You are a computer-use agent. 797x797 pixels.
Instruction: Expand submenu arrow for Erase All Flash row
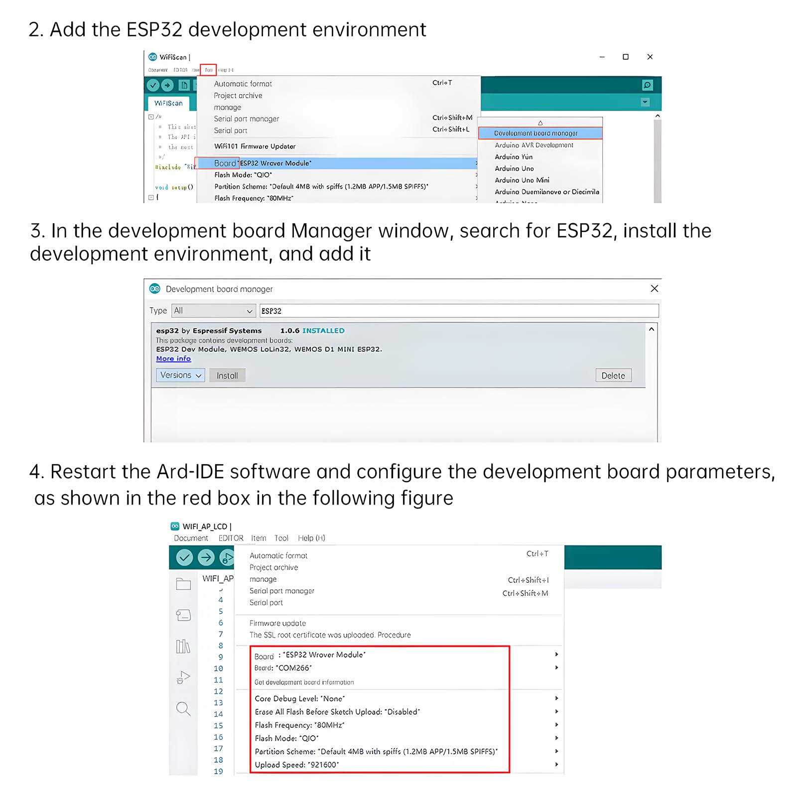click(x=556, y=711)
